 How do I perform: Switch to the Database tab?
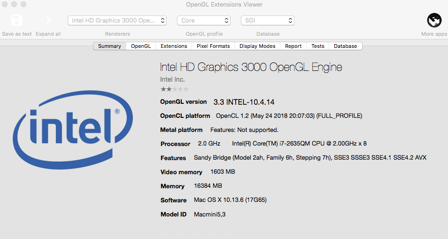[x=346, y=46]
